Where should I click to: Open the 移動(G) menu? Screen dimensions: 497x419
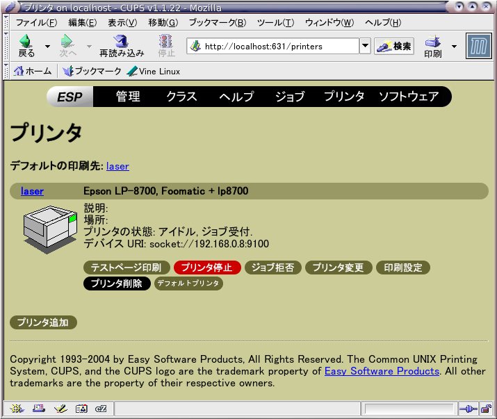pos(163,22)
